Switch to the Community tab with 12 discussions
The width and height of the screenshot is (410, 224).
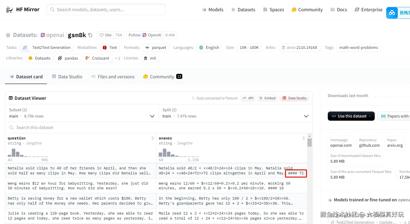tap(162, 77)
